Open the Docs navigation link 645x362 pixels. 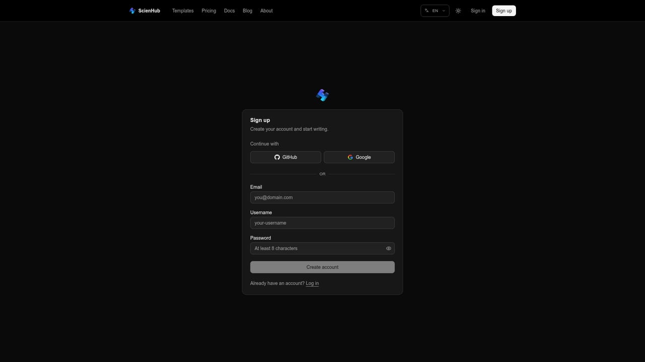(229, 11)
